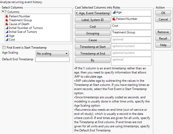The width and height of the screenshot is (173, 134).
Task: Click the nominal icon beside Cause of Death
Action: (x=7, y=24)
